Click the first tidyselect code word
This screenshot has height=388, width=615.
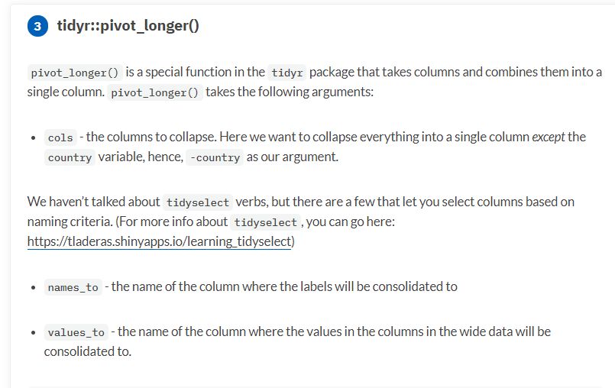tap(198, 202)
